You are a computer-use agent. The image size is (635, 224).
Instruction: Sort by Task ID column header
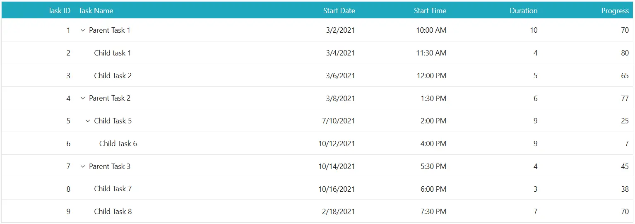click(x=59, y=11)
